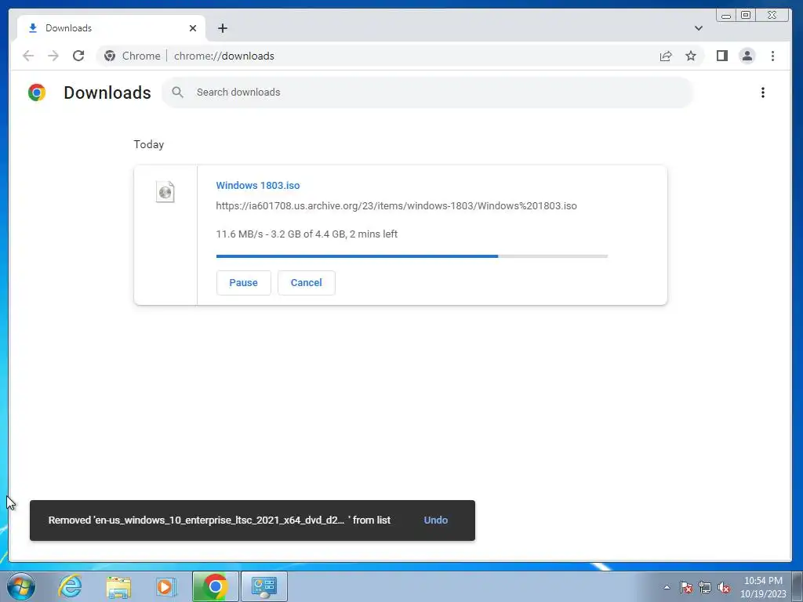Click the Chrome taskbar button

tap(216, 586)
